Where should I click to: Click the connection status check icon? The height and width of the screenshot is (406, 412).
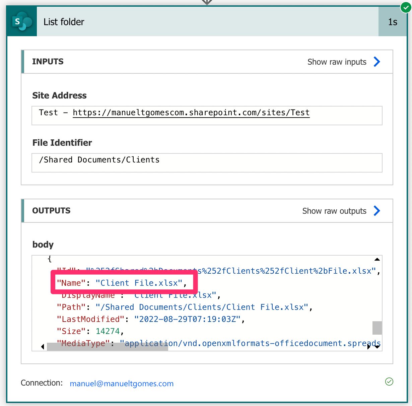coord(389,382)
